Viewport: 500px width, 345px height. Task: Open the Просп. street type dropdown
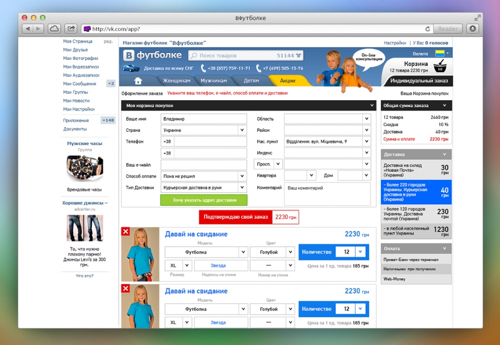[268, 164]
